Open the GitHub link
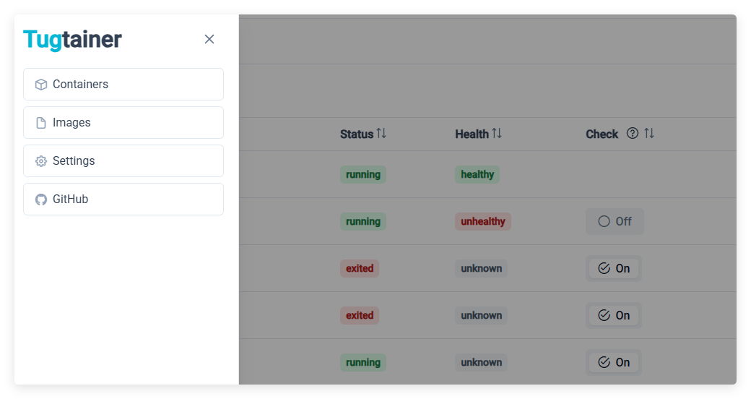The width and height of the screenshot is (751, 399). tap(123, 199)
